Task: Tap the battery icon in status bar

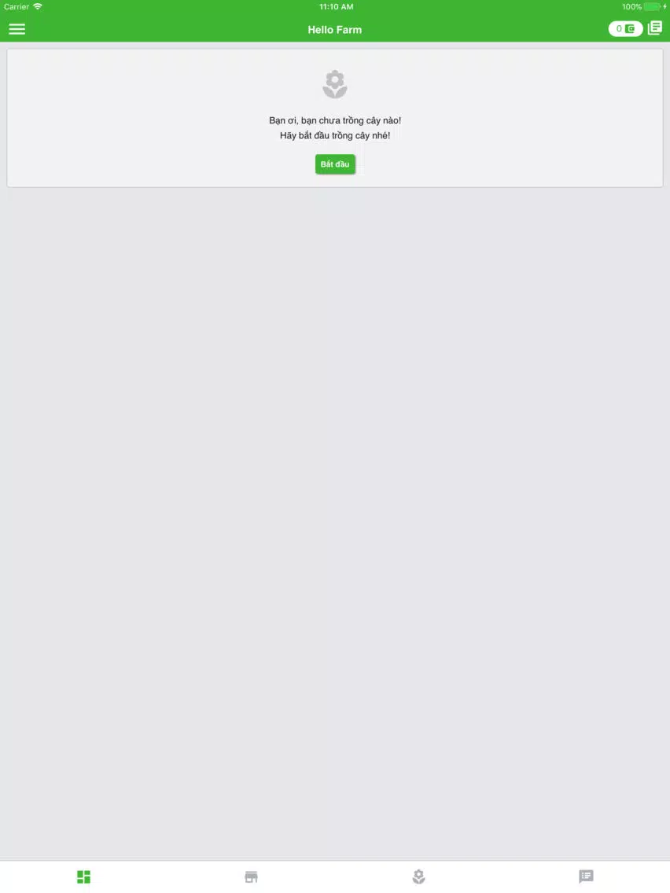Action: click(653, 7)
